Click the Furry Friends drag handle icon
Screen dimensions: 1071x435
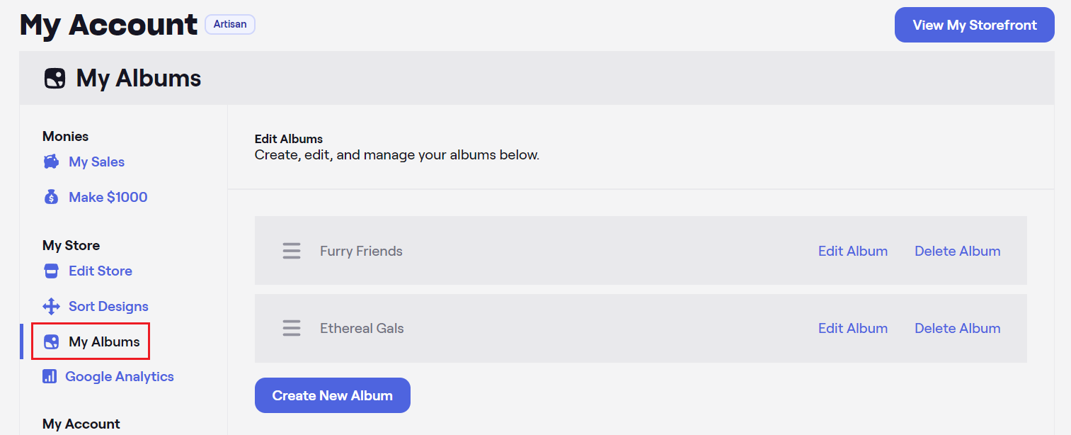(x=292, y=251)
